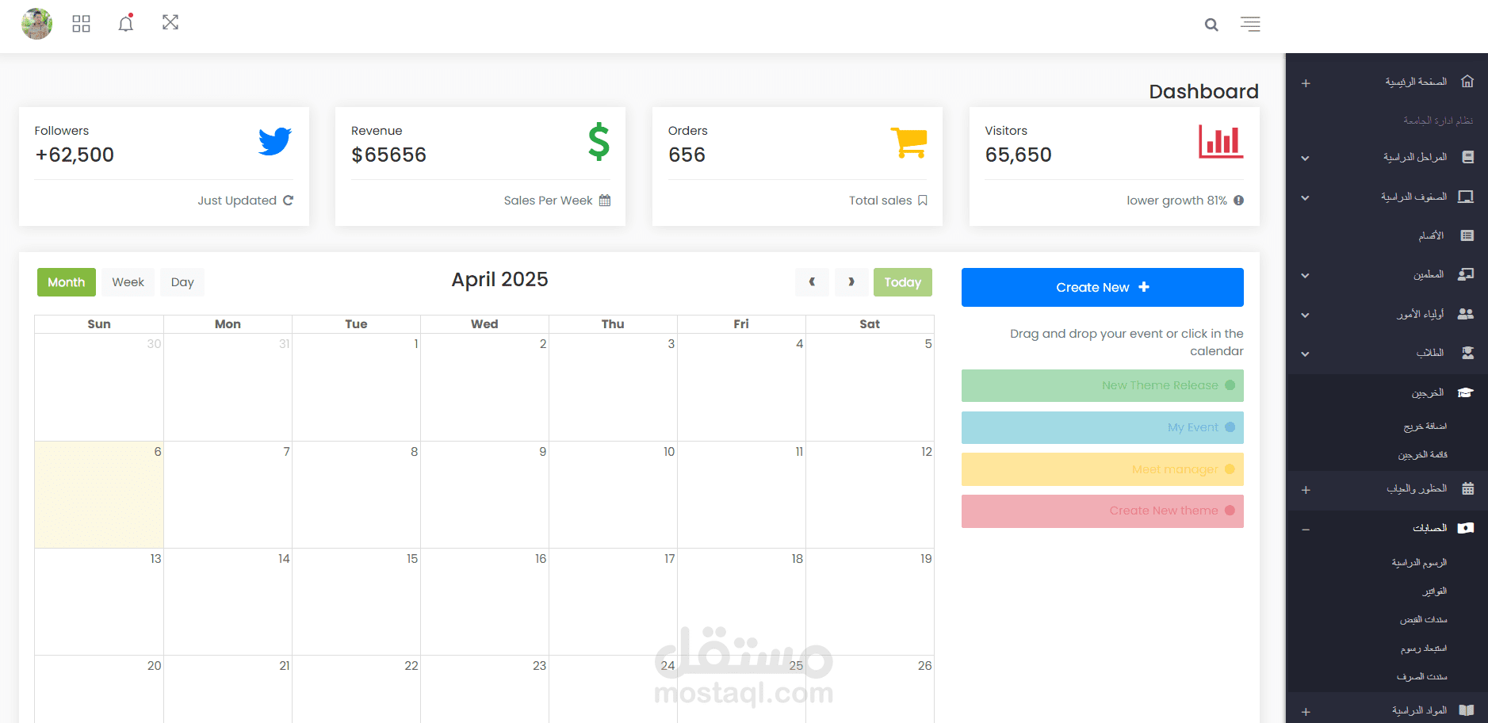The image size is (1488, 723).
Task: Toggle fullscreen with the expand arrows icon
Action: (x=170, y=22)
